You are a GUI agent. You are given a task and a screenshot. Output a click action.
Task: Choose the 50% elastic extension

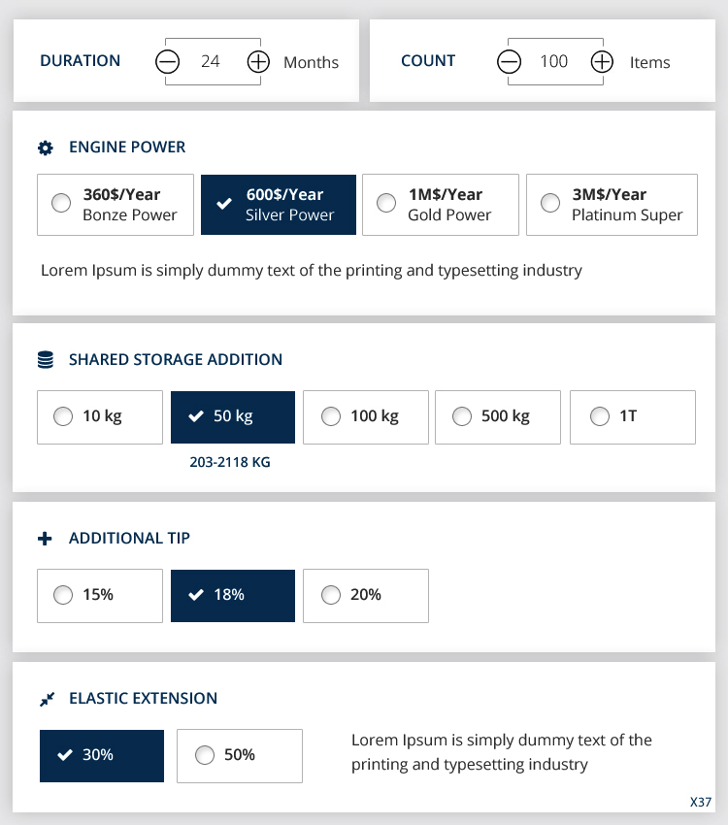tap(239, 756)
